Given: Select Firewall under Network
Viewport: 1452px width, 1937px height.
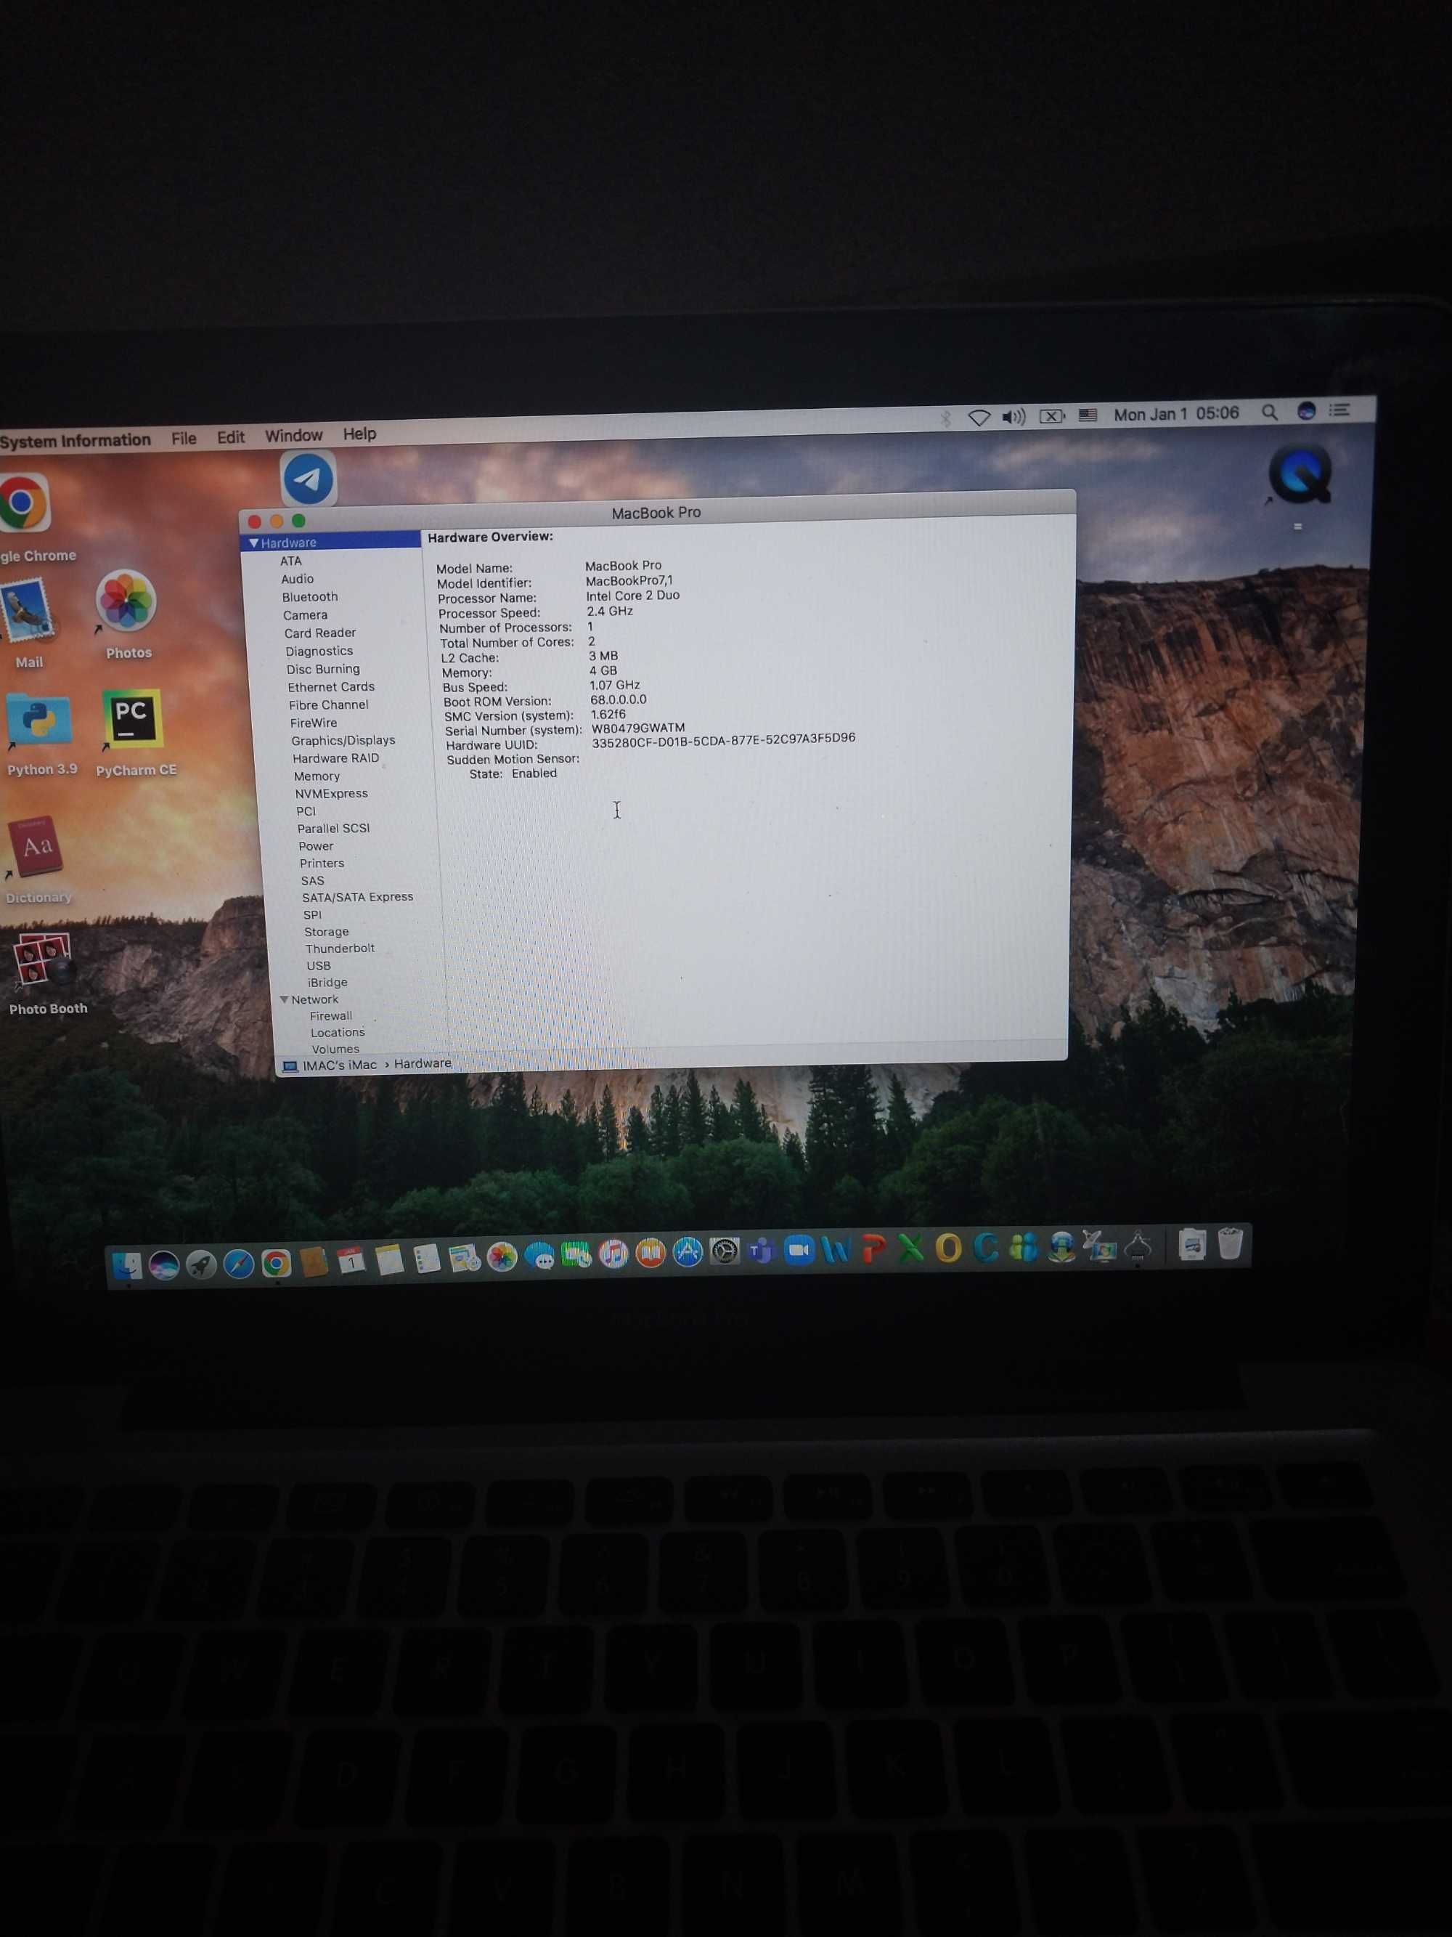Looking at the screenshot, I should (x=331, y=1016).
